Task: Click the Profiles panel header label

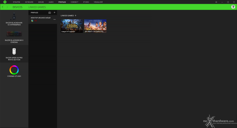Action: pos(34,13)
